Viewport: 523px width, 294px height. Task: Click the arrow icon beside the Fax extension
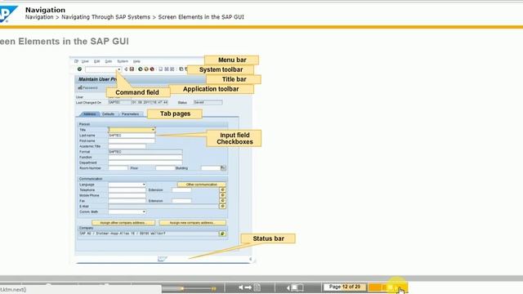pyautogui.click(x=222, y=201)
